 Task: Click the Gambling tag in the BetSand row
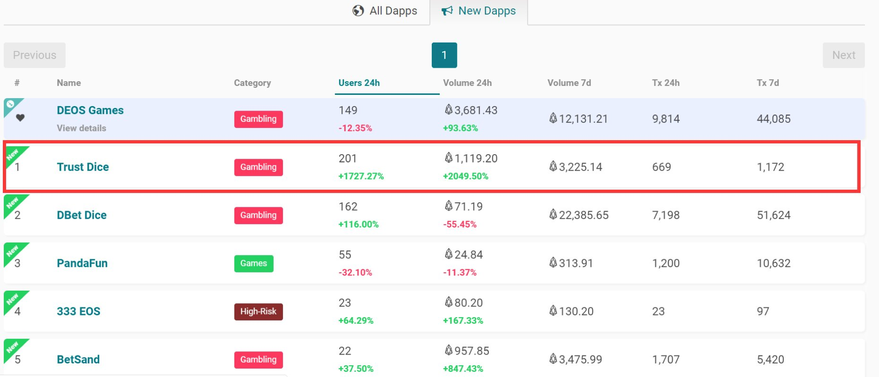pos(259,360)
